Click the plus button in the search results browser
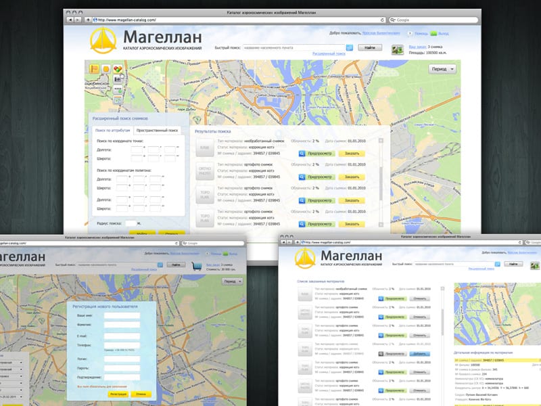Screen dimensions: 541x406 [88, 20]
